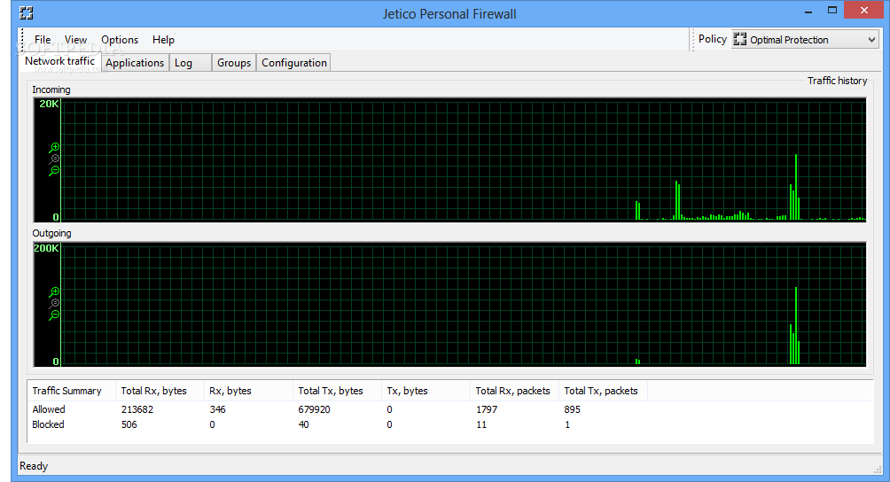Click the value 213682 in Allowed row

coord(137,409)
